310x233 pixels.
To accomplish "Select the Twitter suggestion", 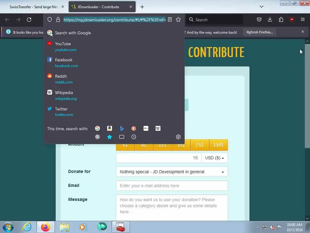I will click(114, 112).
